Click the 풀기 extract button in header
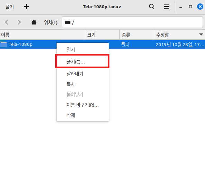This screenshot has width=205, height=179. point(10,7)
